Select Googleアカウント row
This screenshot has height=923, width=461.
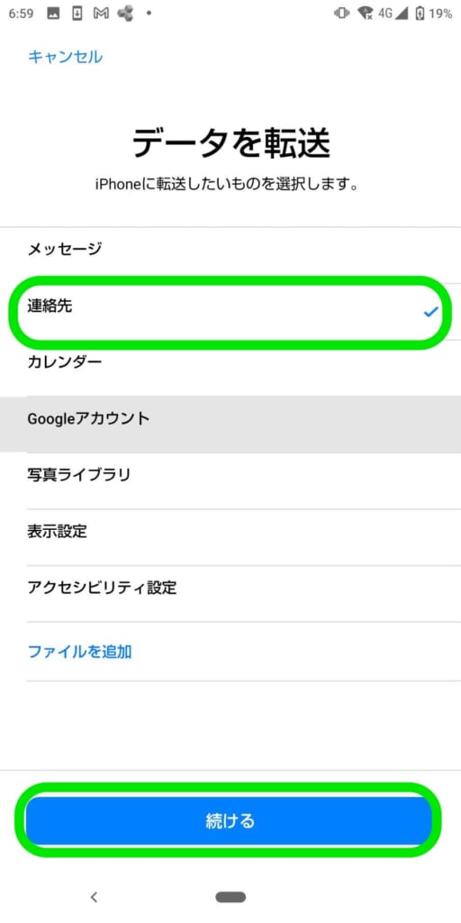coord(230,419)
